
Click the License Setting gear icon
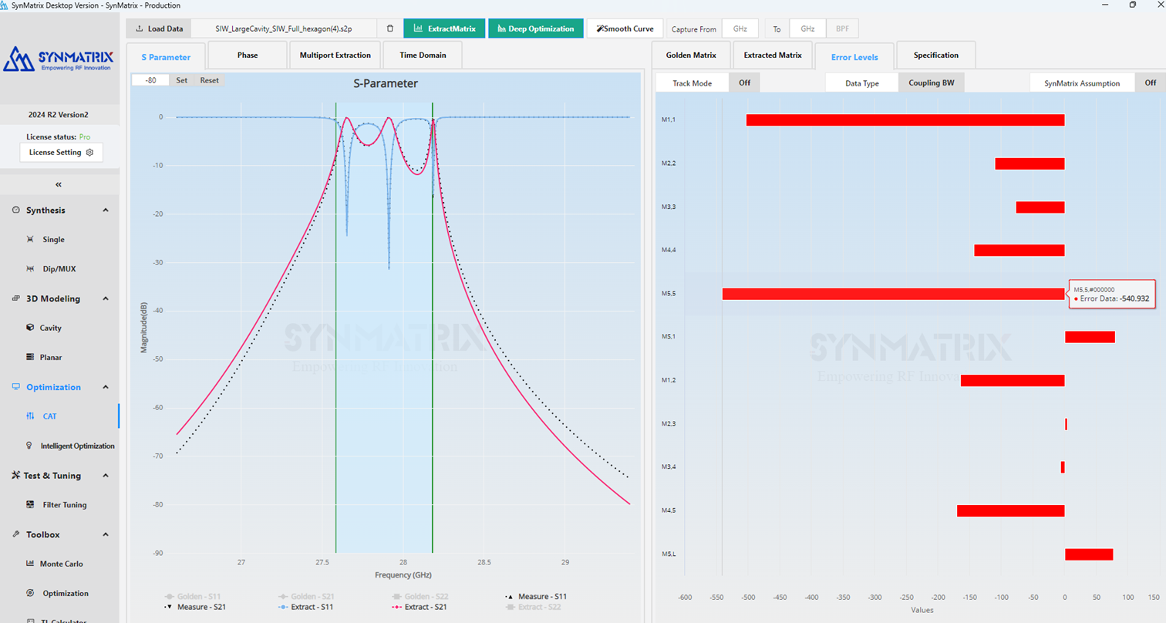point(90,153)
